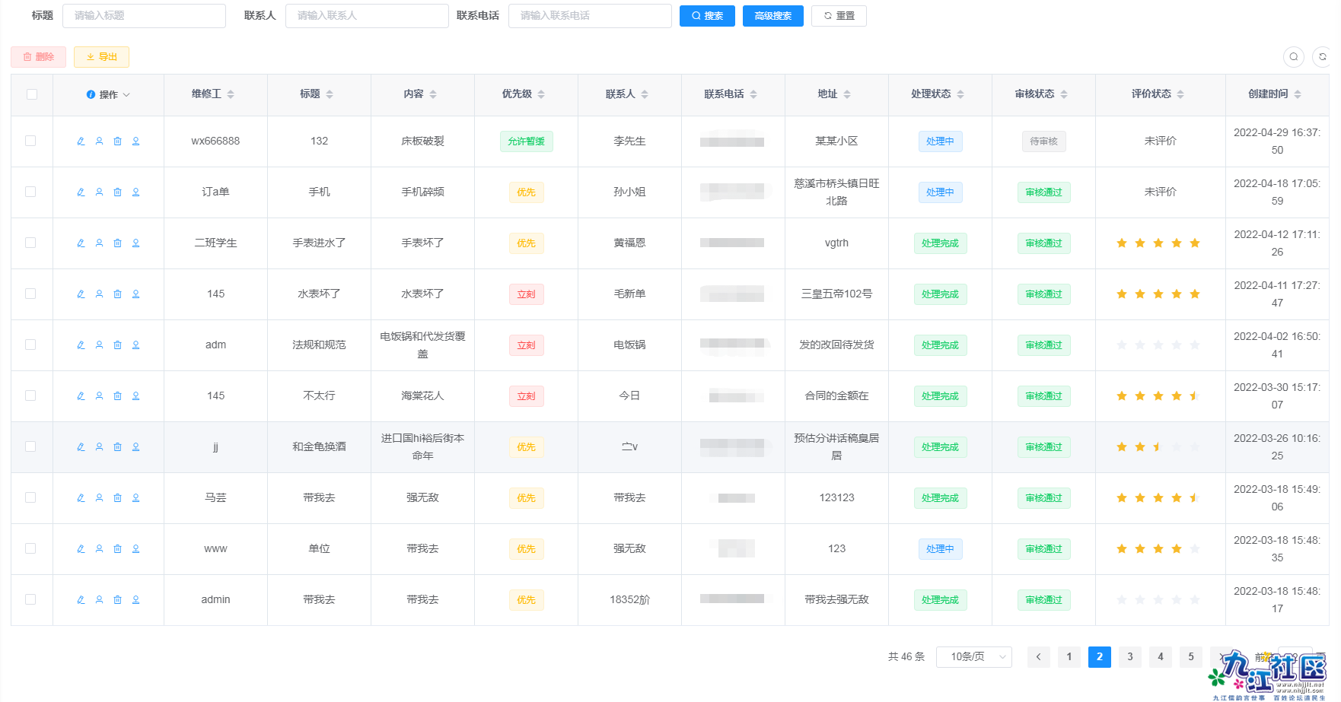Check the select-all checkbox in table header
1341x702 pixels.
pos(31,94)
